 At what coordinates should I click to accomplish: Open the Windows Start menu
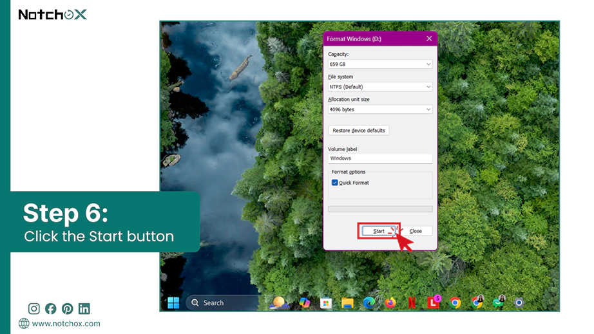(173, 302)
